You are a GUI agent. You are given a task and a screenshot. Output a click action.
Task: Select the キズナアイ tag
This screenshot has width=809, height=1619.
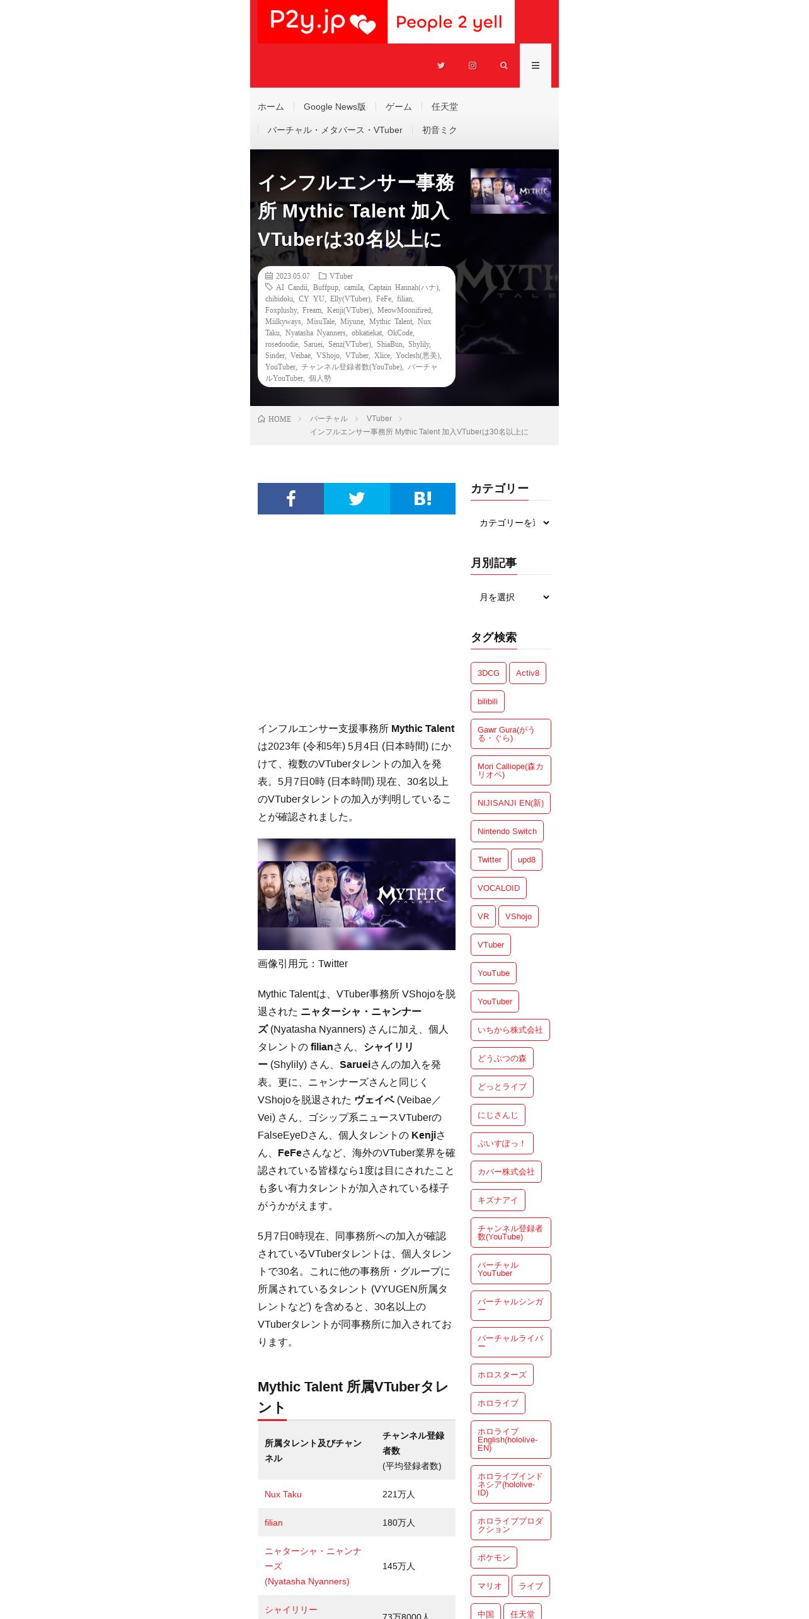click(498, 1200)
